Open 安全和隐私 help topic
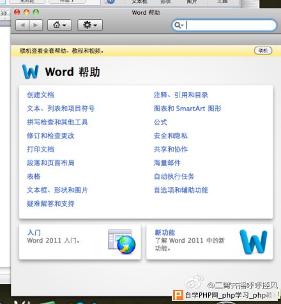 coord(171,135)
